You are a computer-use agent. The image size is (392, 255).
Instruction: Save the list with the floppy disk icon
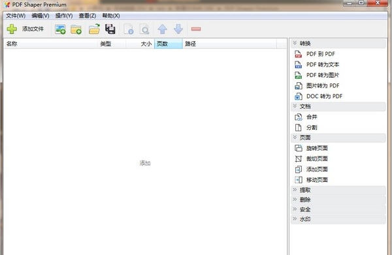[110, 29]
